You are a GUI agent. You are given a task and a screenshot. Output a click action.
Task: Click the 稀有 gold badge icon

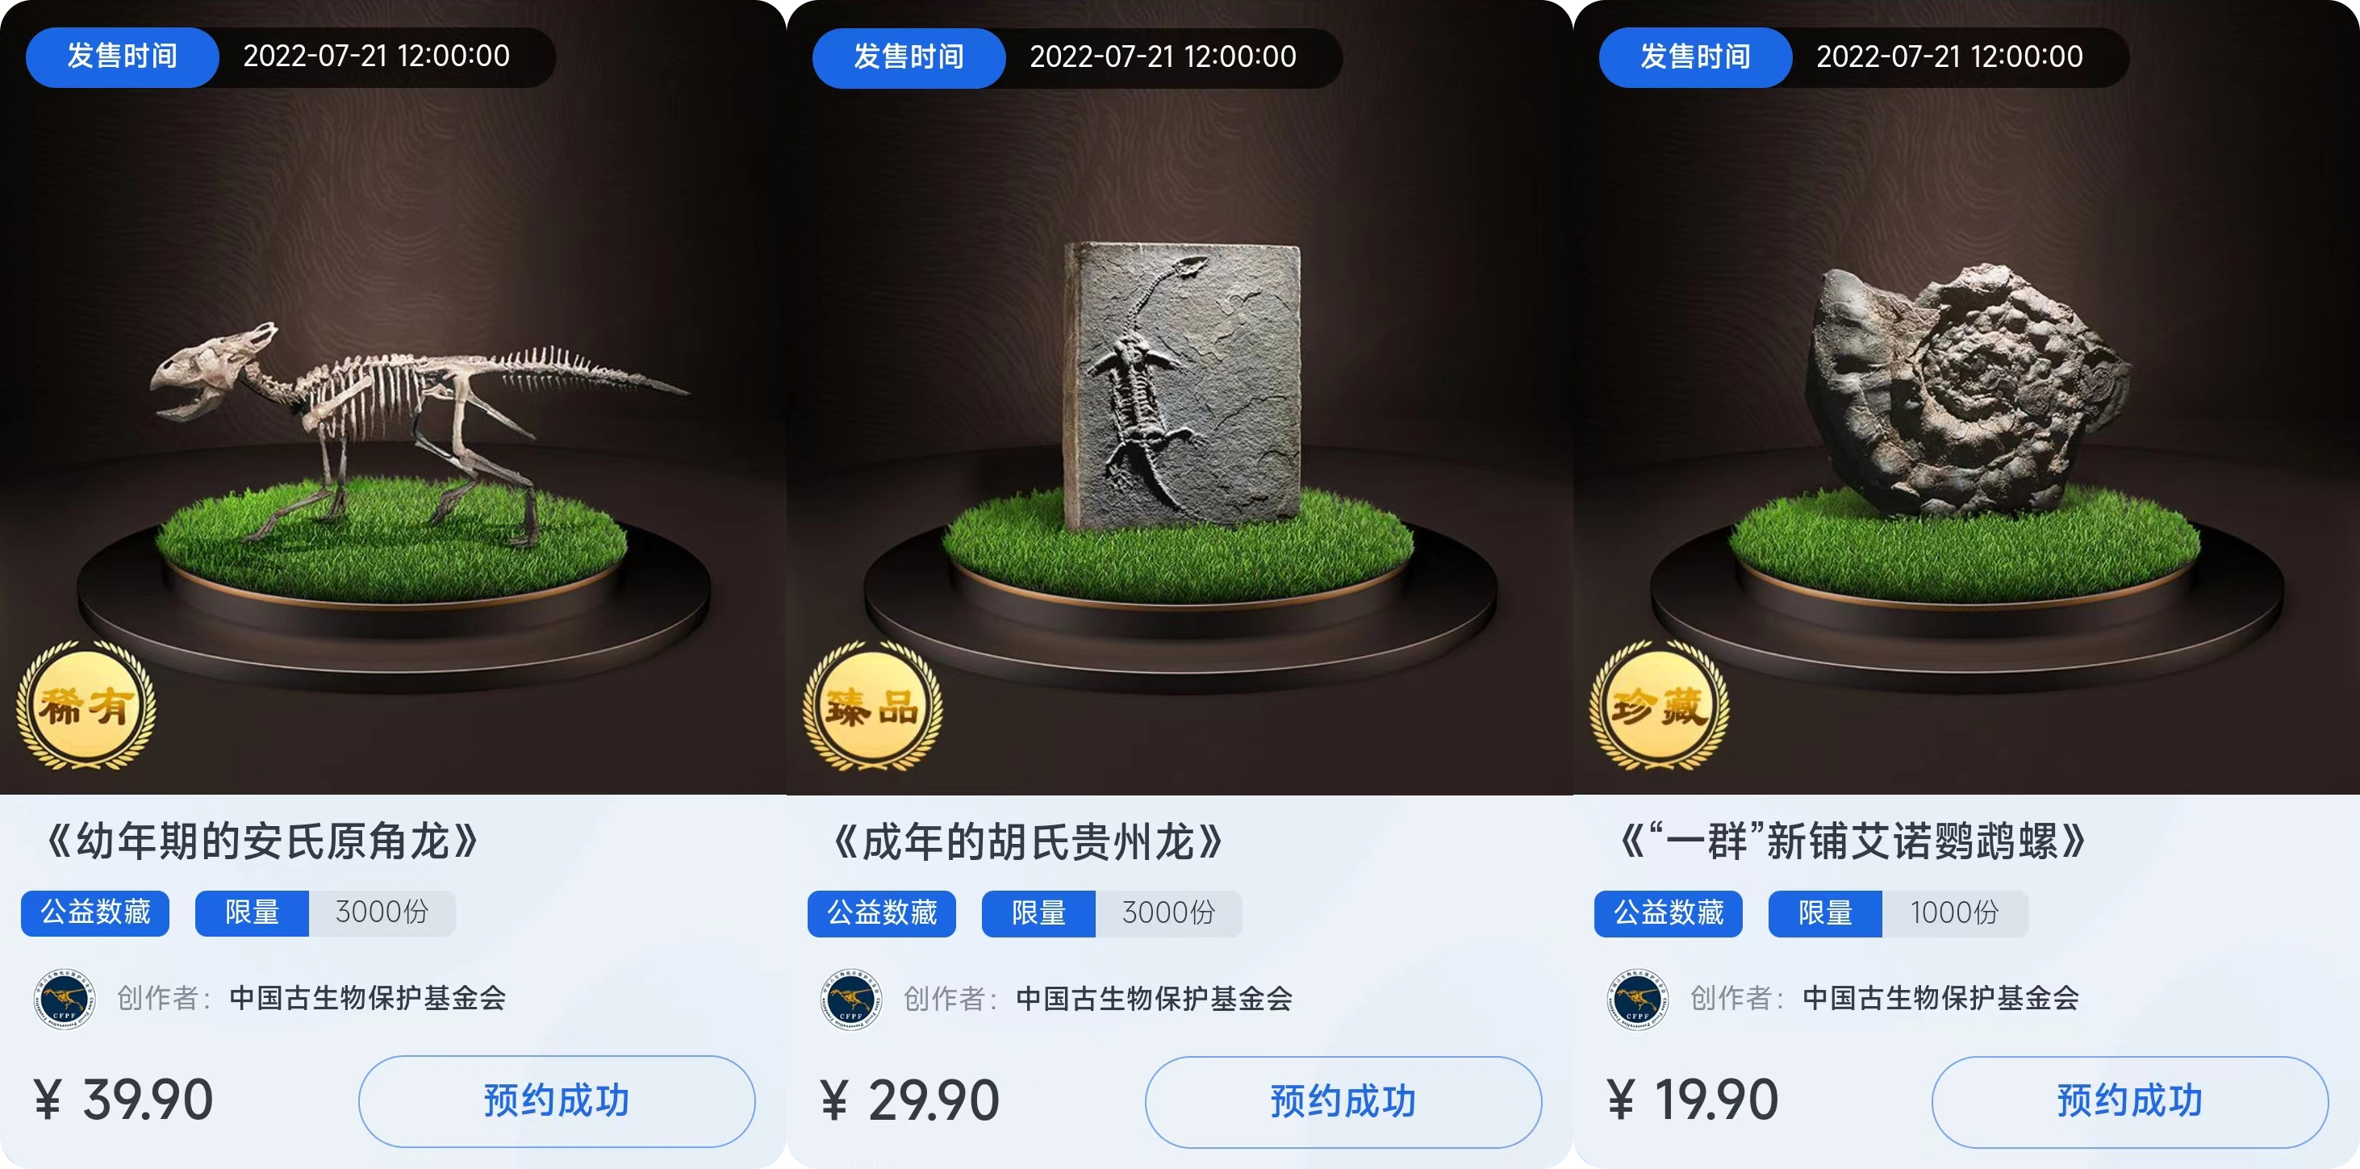point(86,705)
